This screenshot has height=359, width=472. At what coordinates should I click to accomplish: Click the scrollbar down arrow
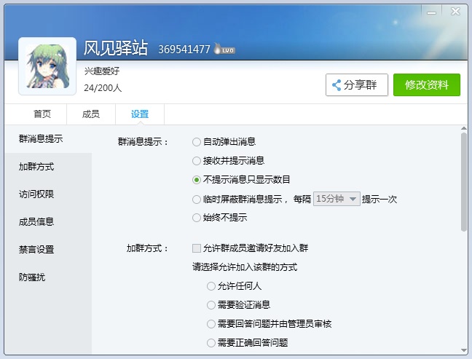pyautogui.click(x=464, y=350)
